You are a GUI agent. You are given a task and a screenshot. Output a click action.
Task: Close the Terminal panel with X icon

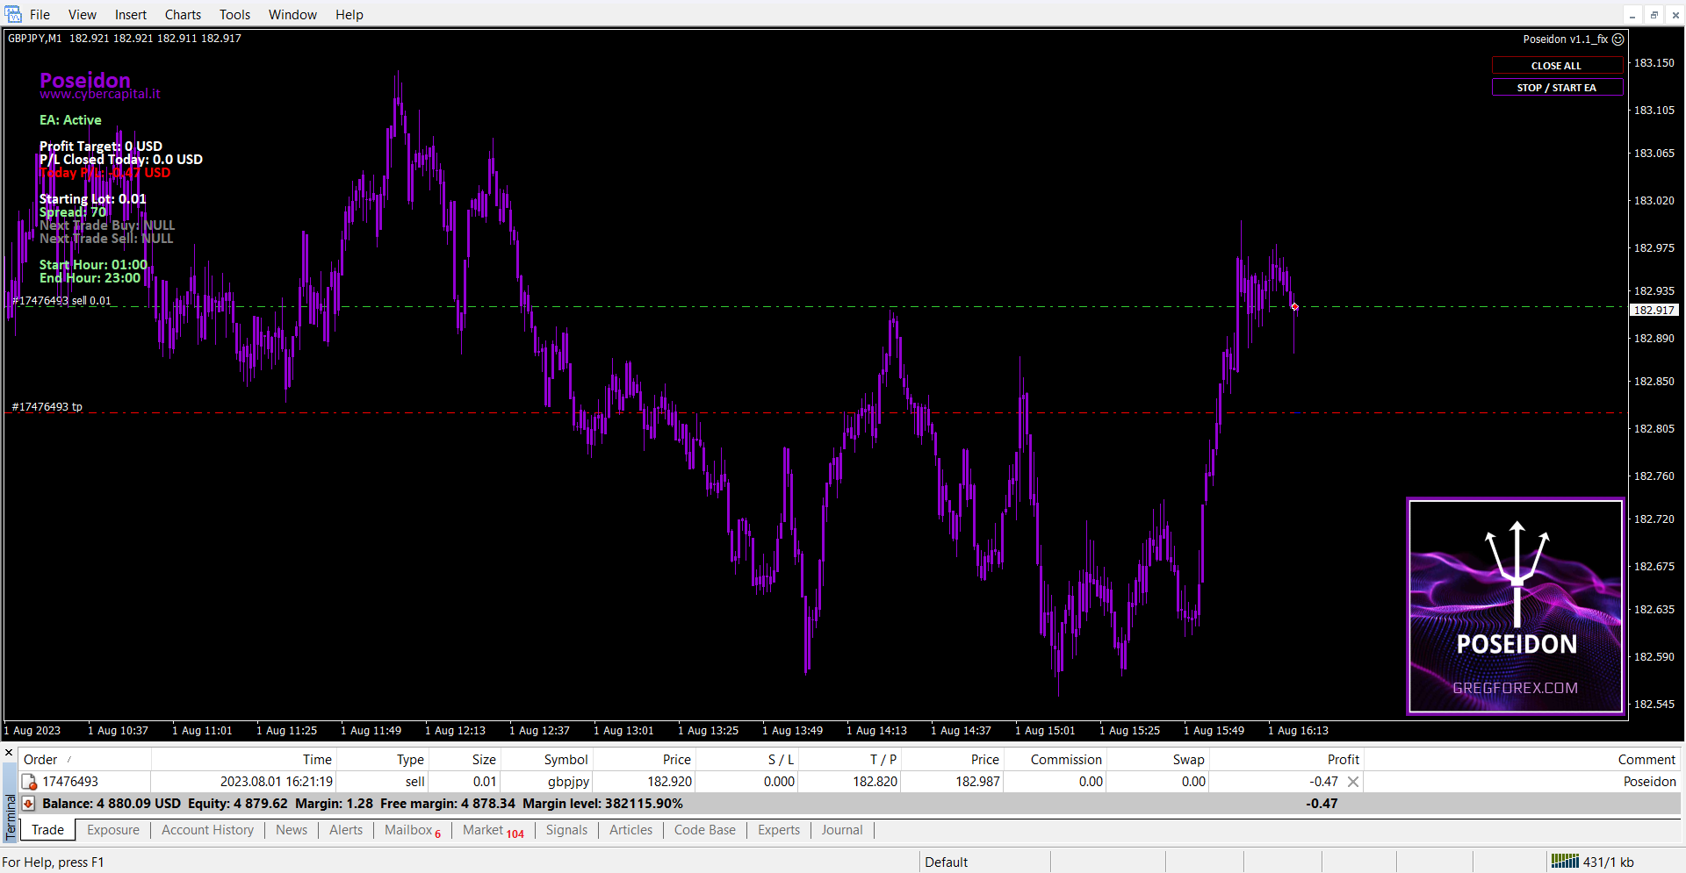[9, 752]
